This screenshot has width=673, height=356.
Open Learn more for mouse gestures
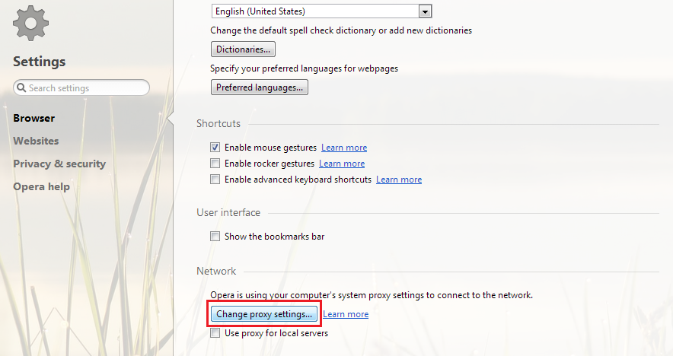coord(344,148)
